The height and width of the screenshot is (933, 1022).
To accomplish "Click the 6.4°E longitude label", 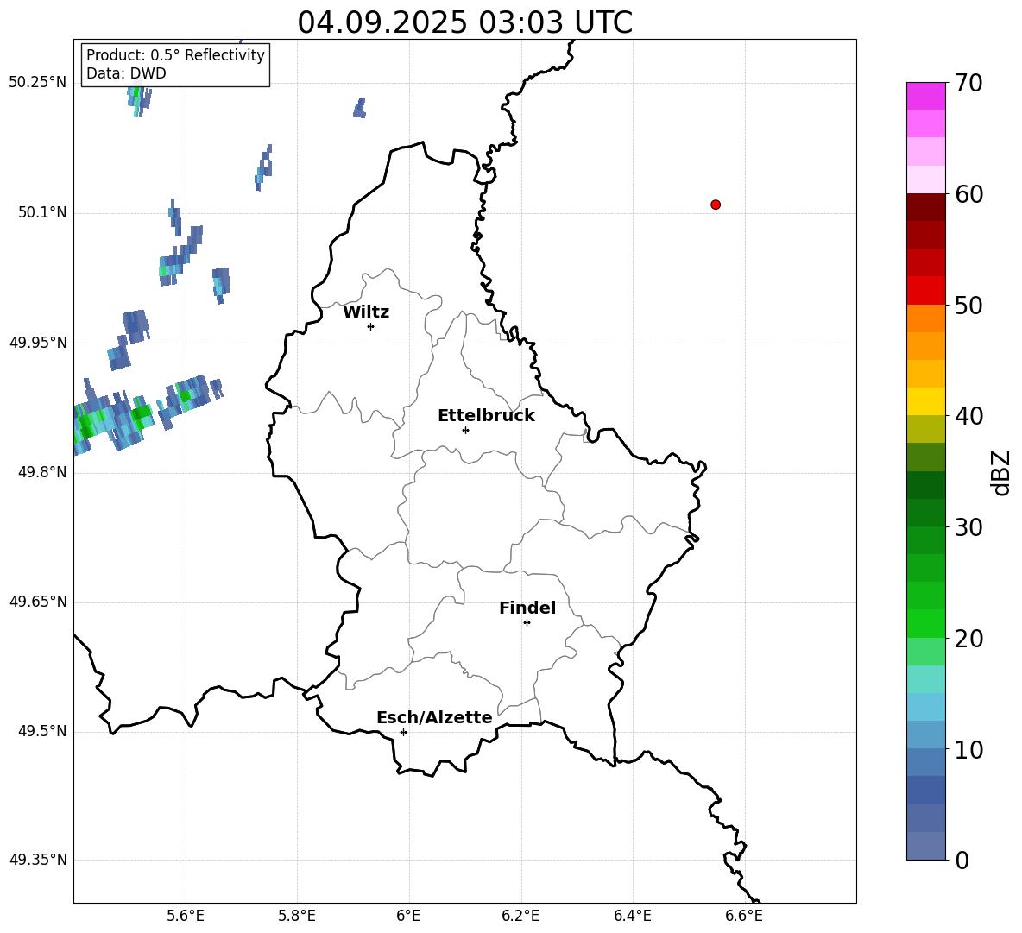I will click(632, 916).
